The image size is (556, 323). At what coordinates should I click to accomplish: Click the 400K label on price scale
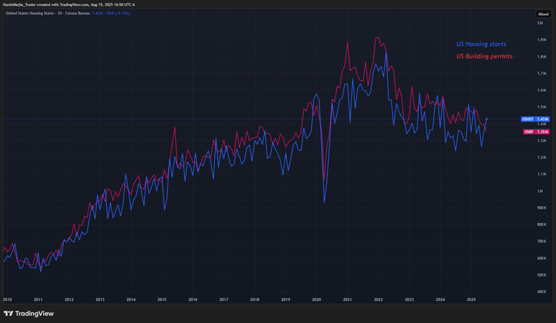pyautogui.click(x=540, y=292)
